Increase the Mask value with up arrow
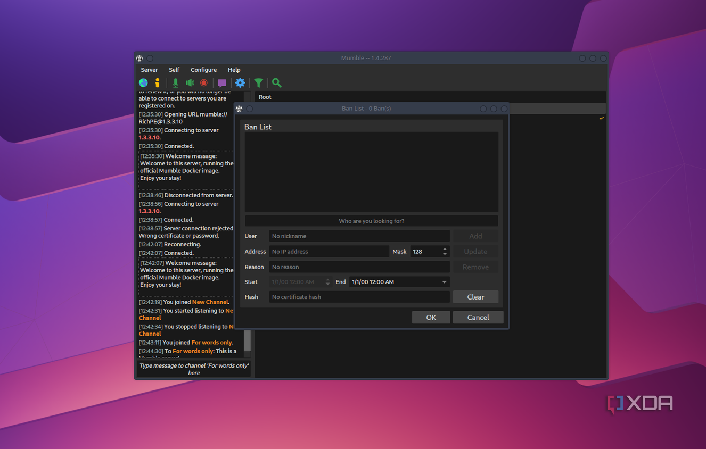The width and height of the screenshot is (706, 449). pyautogui.click(x=445, y=249)
